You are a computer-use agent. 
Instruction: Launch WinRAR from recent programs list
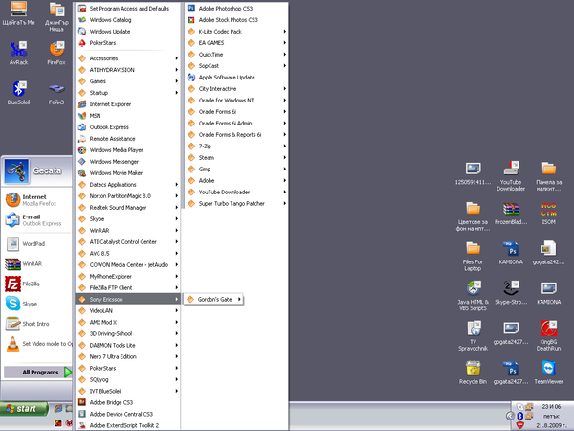coord(36,264)
